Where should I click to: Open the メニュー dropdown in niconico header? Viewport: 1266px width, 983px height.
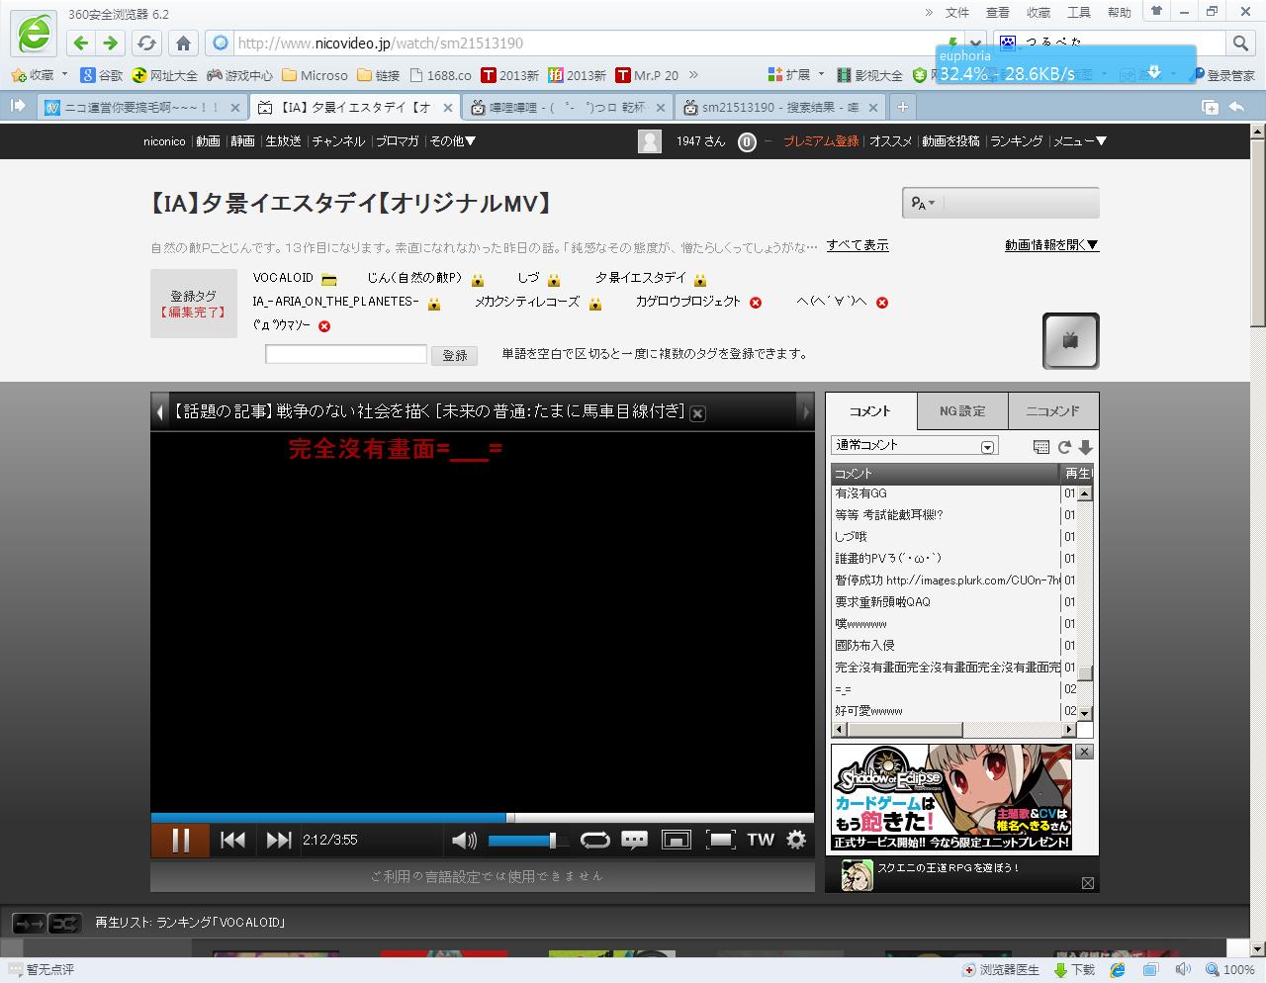pyautogui.click(x=1080, y=141)
